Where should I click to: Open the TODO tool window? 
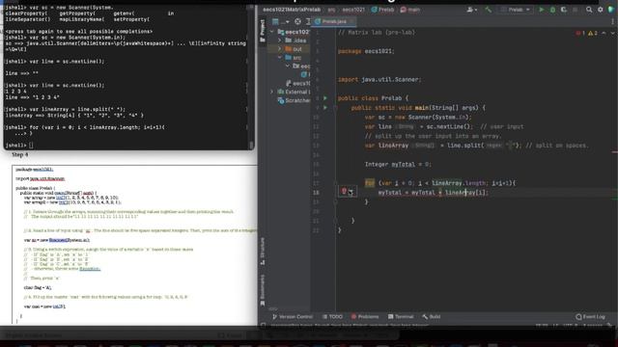click(332, 317)
